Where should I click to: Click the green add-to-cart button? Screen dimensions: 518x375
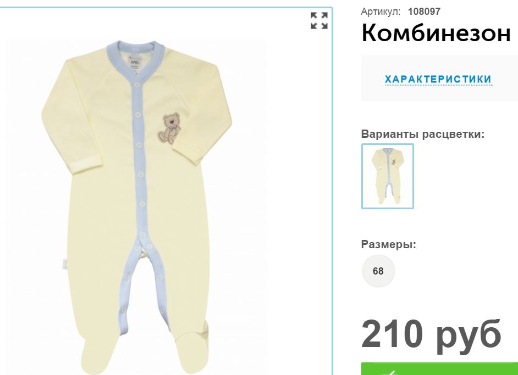click(x=439, y=369)
